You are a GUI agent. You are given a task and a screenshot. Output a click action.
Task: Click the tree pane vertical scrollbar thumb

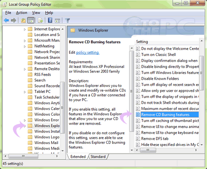pos(62,108)
